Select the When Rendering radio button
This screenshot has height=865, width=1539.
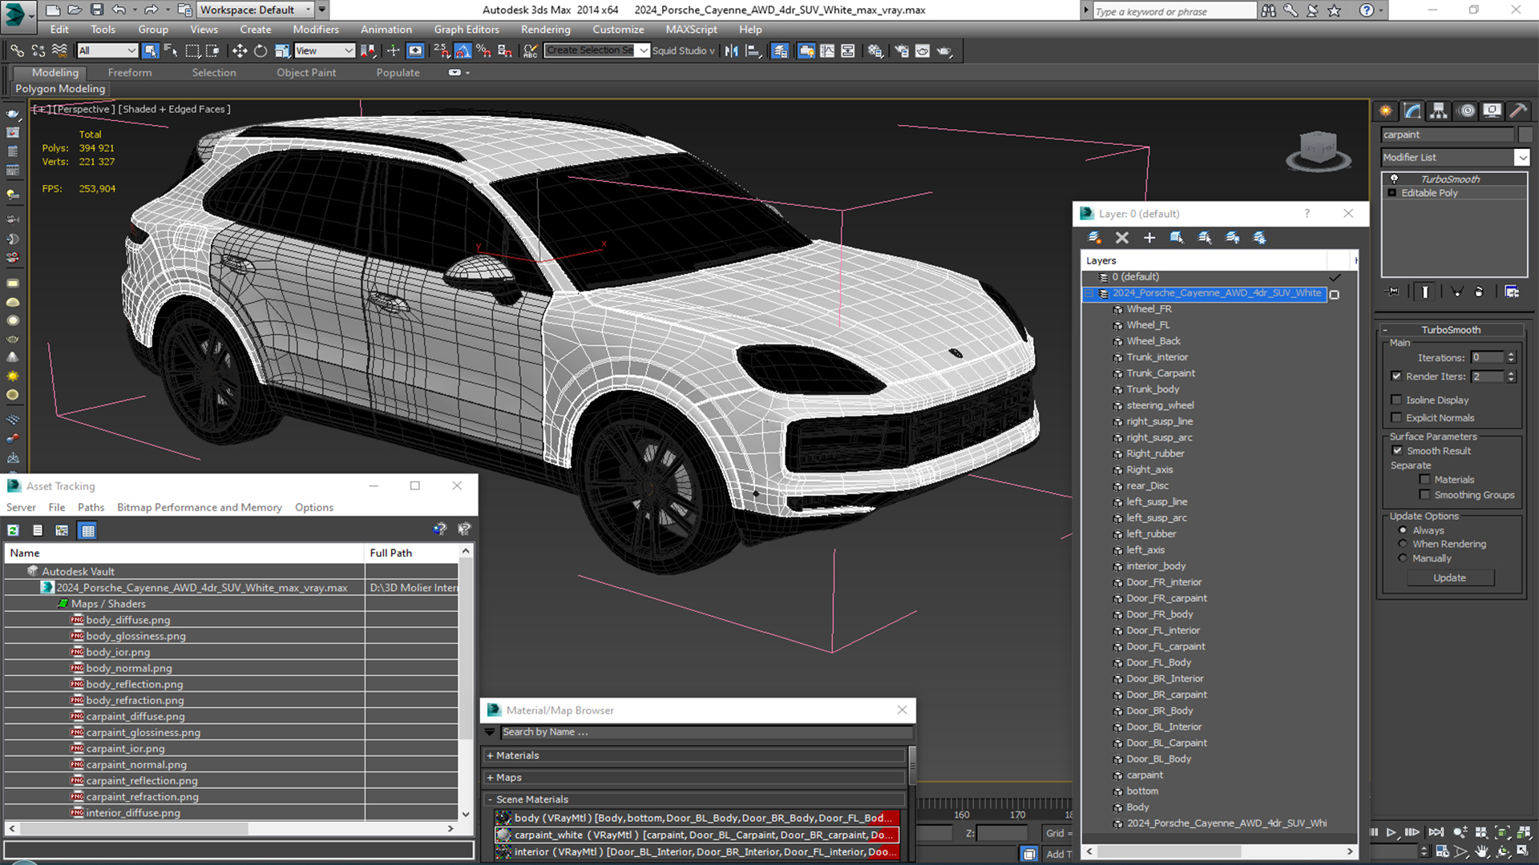[1403, 544]
